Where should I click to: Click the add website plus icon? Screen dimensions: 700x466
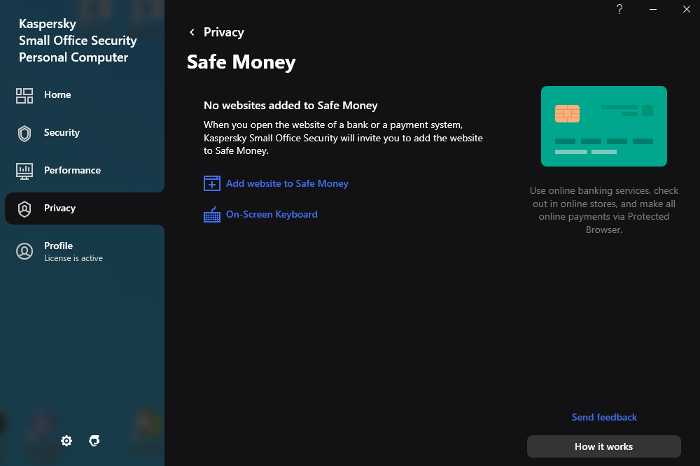tap(212, 183)
